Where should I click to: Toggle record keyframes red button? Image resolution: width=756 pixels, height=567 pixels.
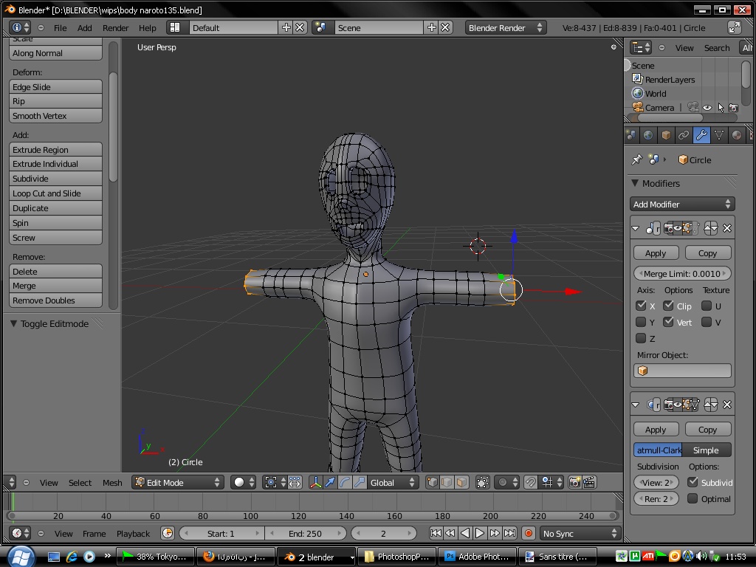tap(529, 533)
